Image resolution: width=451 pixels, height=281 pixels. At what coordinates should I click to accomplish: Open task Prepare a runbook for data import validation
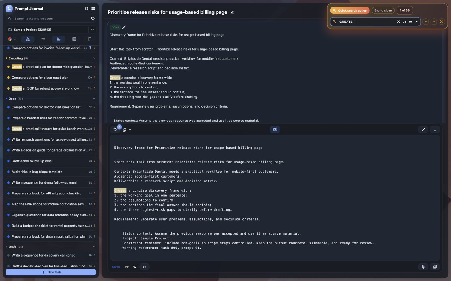tap(51, 237)
